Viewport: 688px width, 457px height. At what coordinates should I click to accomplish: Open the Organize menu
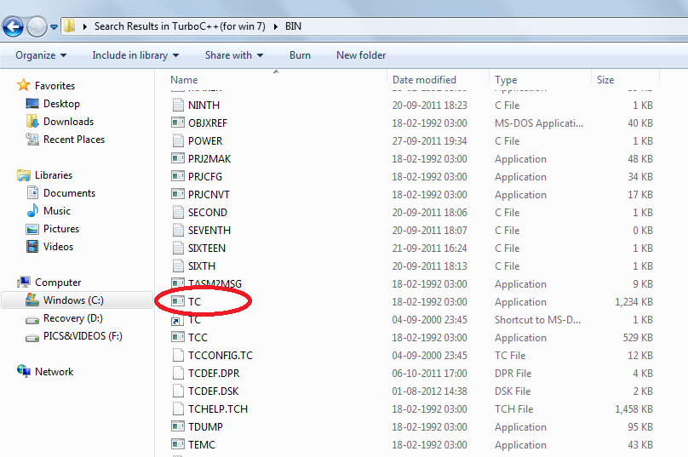coord(41,55)
